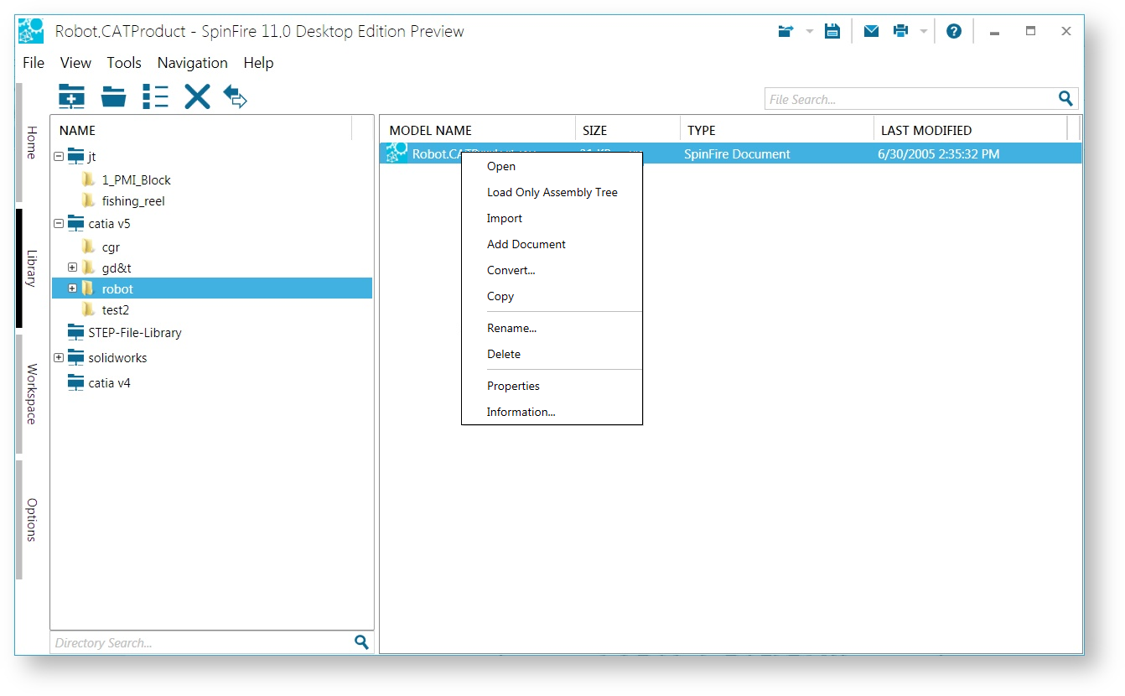Viewport: 1125px width, 696px height.
Task: Click the fishing_reel folder icon
Action: click(x=89, y=200)
